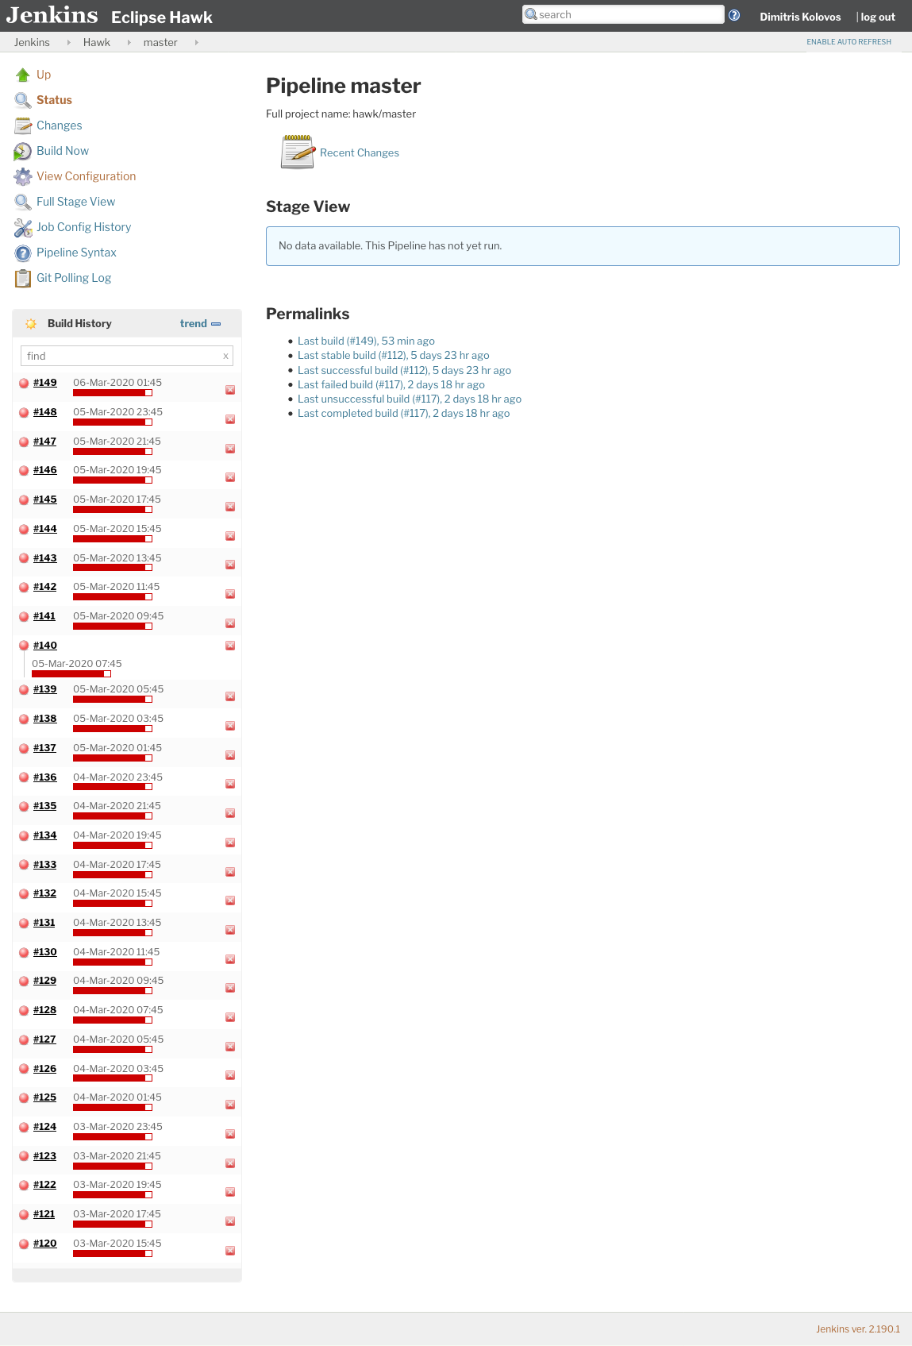The height and width of the screenshot is (1346, 912).
Task: Open Dimitris Kolovos user profile
Action: click(800, 17)
